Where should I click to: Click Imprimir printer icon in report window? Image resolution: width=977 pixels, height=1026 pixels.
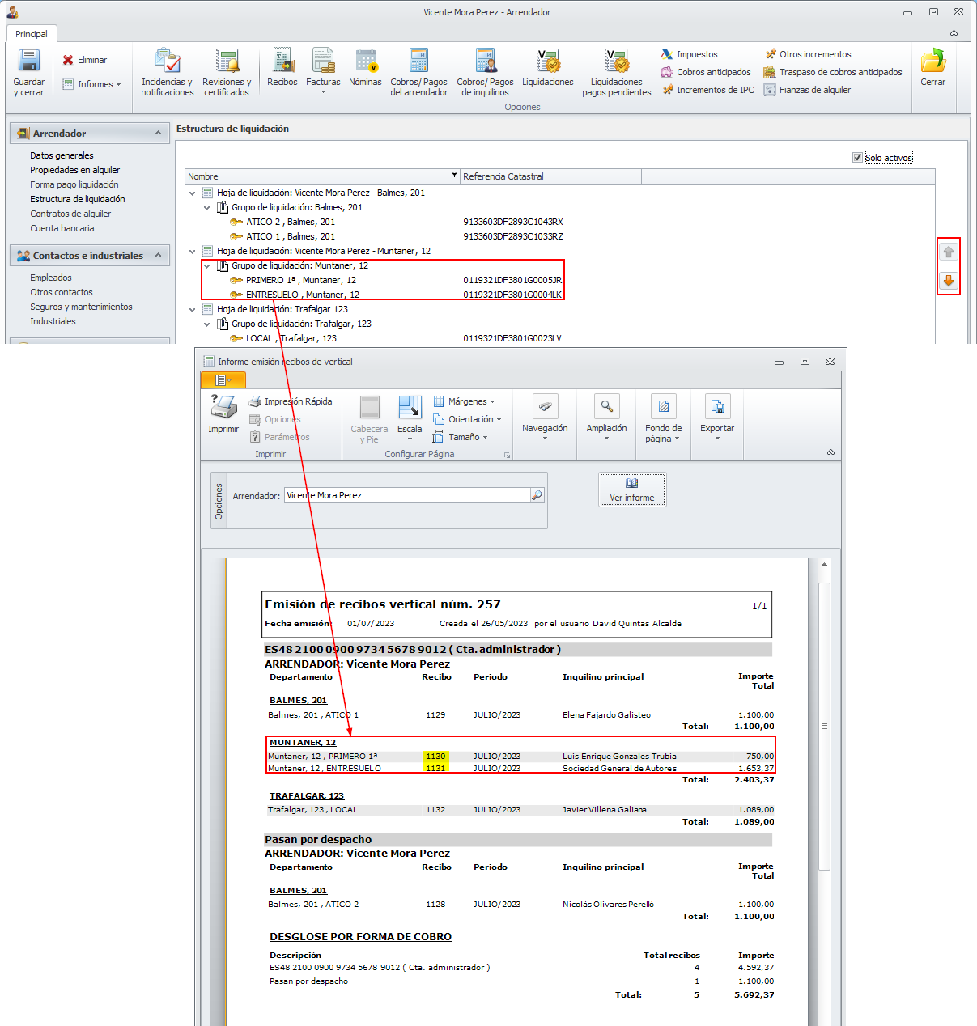coord(223,407)
